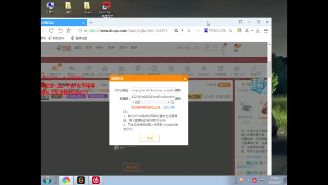This screenshot has width=328, height=185.
Task: Click the gift box icon in streamer toolbar
Action: 171,68
